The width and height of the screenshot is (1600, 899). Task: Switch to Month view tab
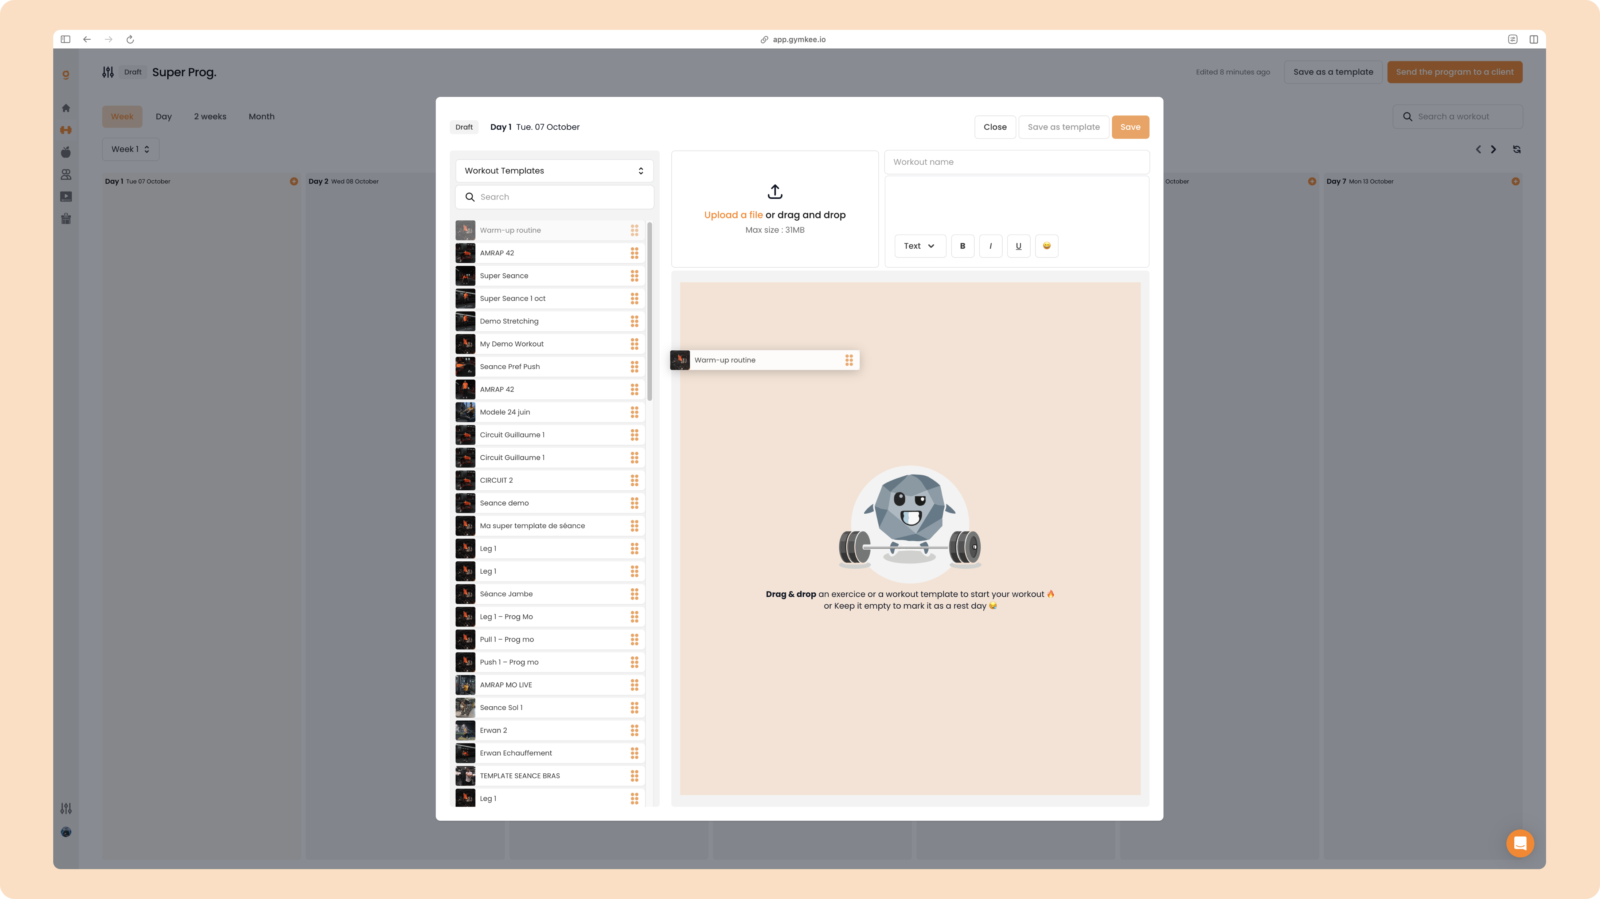pos(261,117)
